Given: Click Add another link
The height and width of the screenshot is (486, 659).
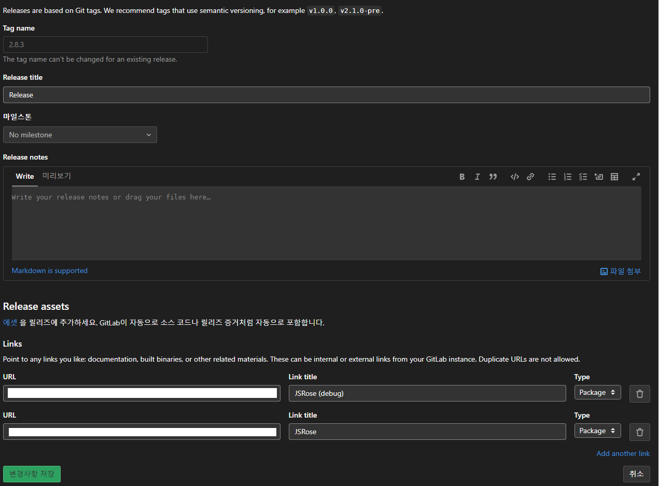Looking at the screenshot, I should 623,453.
